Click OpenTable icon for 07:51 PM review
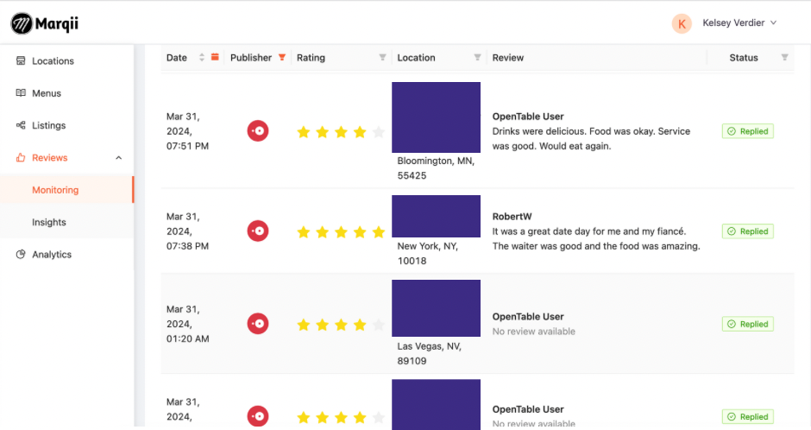Screen dimensions: 811x430 (258, 131)
